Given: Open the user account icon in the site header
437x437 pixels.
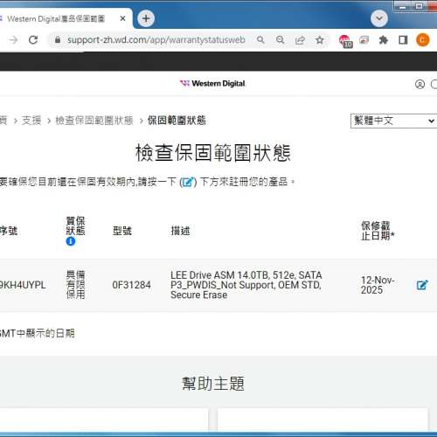Looking at the screenshot, I should [420, 84].
